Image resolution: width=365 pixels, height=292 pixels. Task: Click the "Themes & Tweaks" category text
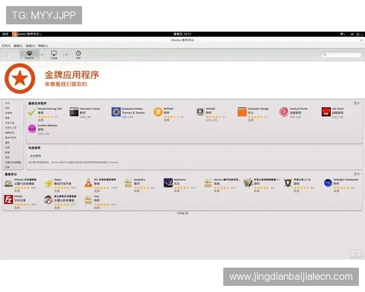point(133,113)
